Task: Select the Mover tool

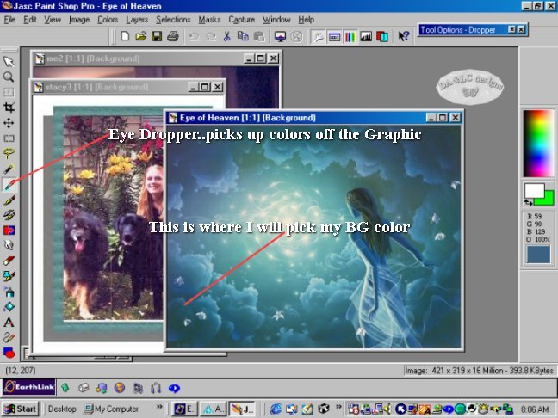Action: [x=9, y=123]
